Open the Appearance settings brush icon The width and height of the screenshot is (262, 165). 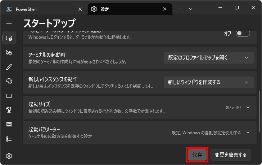[9, 67]
